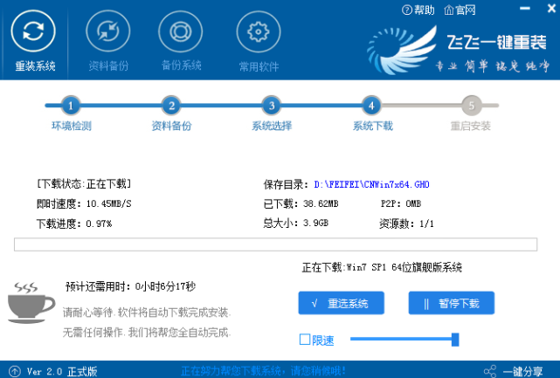Click step 2 资料备份 circle
Image resolution: width=560 pixels, height=378 pixels.
[171, 106]
